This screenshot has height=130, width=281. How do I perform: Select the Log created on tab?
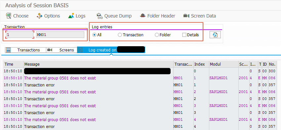point(111,50)
